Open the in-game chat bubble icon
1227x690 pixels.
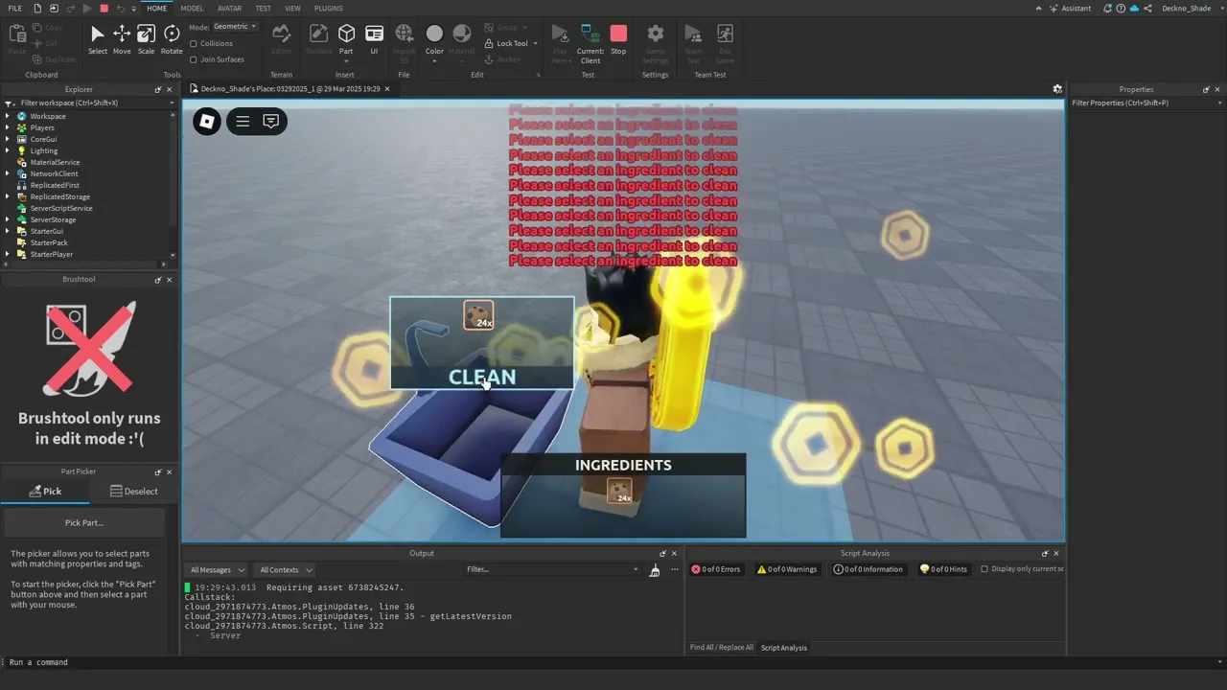271,121
